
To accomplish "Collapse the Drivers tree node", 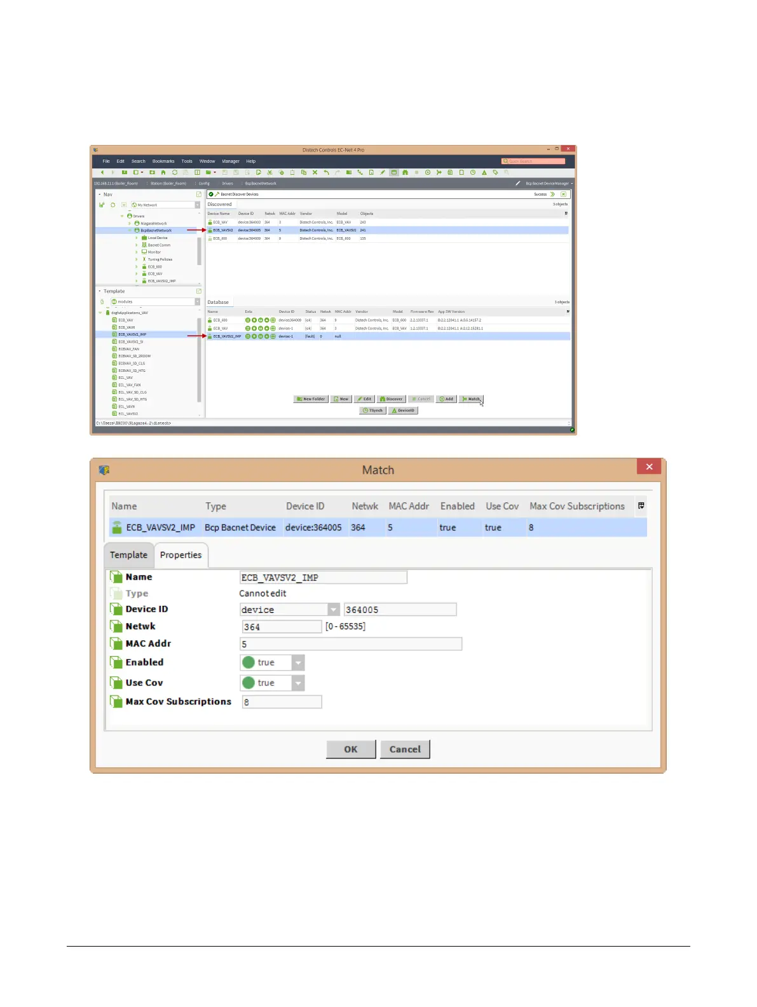I will (122, 216).
